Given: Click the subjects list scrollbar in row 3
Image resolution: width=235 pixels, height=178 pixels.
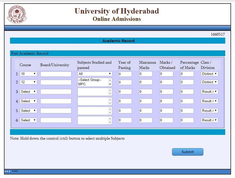Looking at the screenshot, I should (x=110, y=92).
